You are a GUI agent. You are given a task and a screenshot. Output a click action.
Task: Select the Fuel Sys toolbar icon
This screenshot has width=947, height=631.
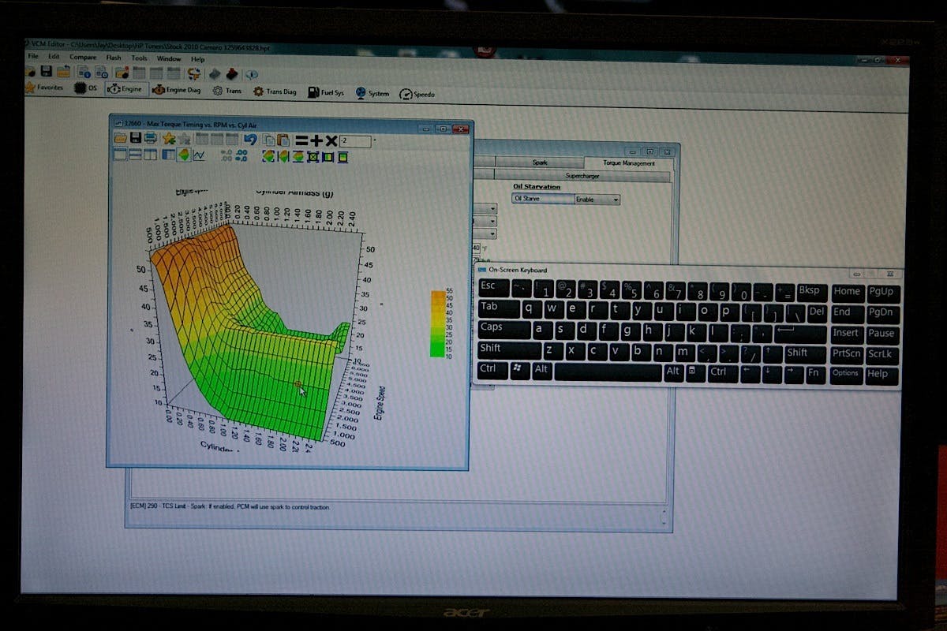tap(326, 92)
